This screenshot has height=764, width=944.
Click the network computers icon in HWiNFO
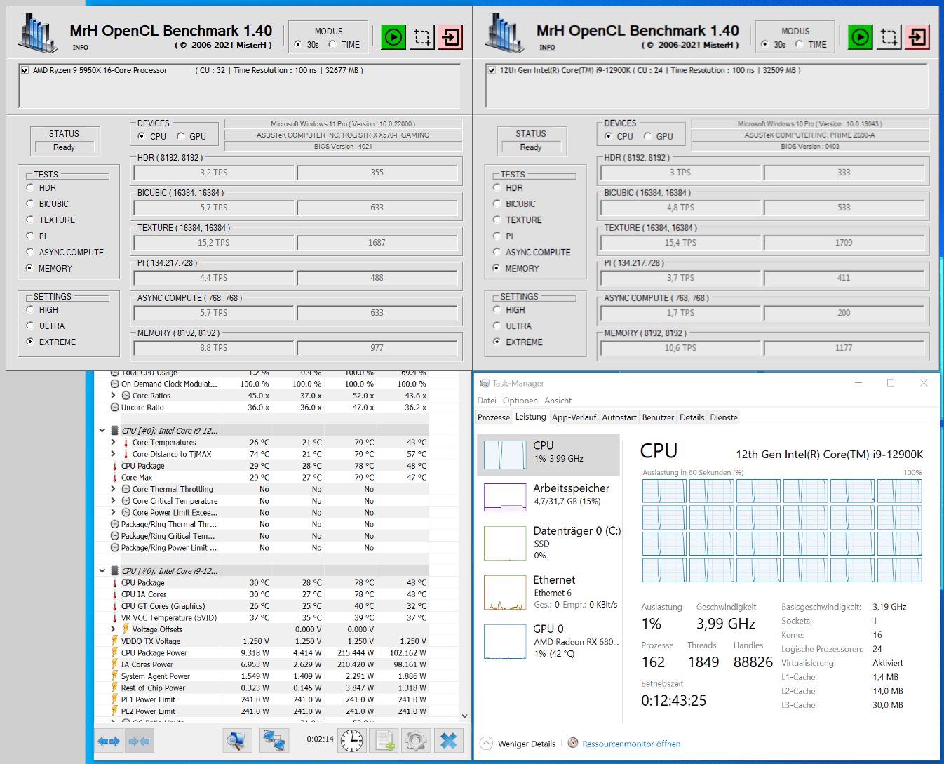click(274, 740)
